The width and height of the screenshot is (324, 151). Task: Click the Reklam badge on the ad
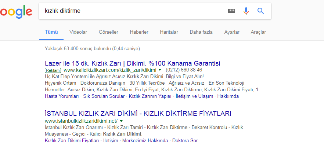[53, 70]
